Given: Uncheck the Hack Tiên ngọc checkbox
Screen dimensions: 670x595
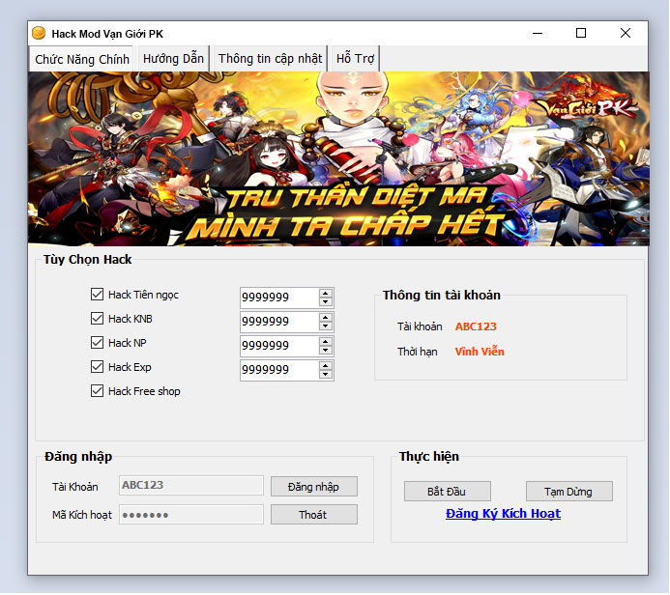Looking at the screenshot, I should 97,294.
